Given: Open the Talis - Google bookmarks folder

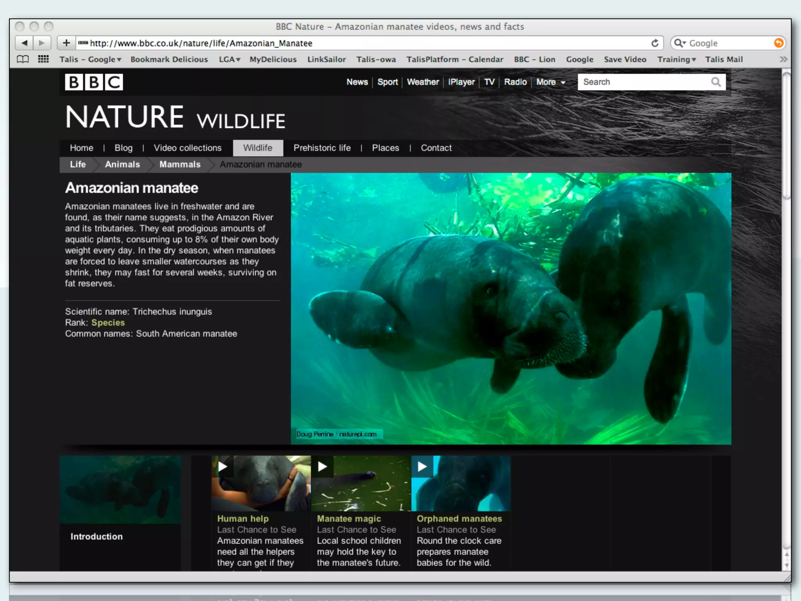Looking at the screenshot, I should coord(90,59).
